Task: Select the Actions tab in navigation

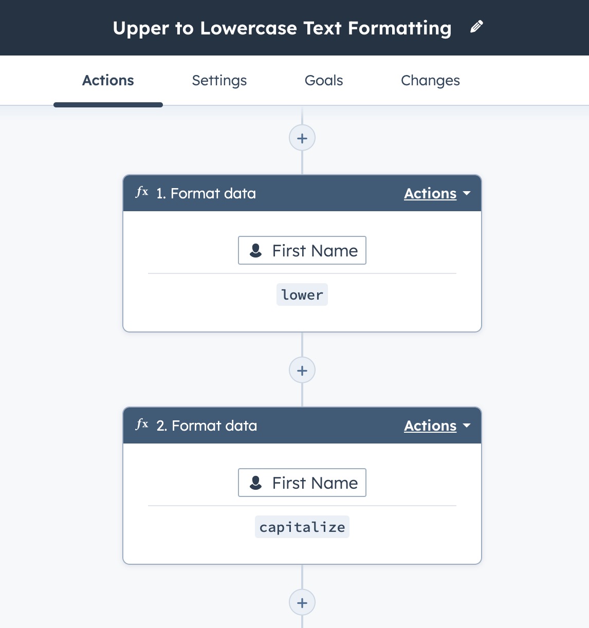Action: coord(108,81)
